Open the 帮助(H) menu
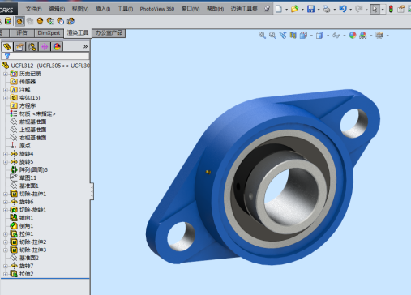 (215, 9)
